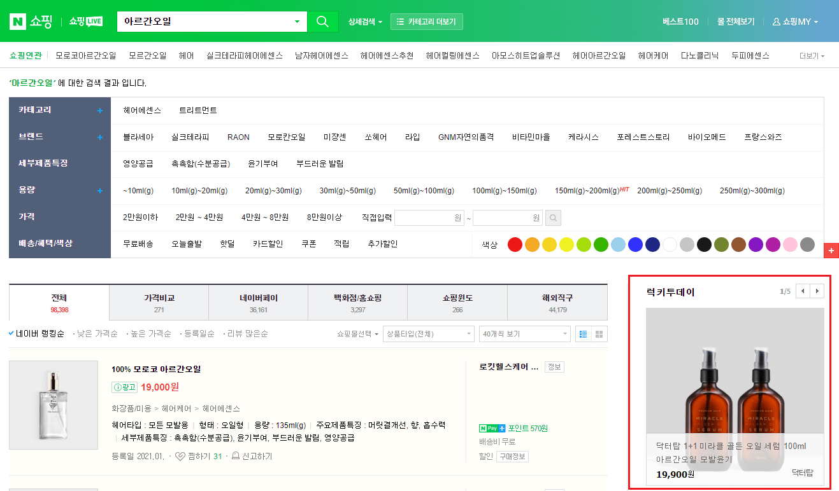Click the N Pay badge icon
The width and height of the screenshot is (839, 491).
tap(492, 428)
